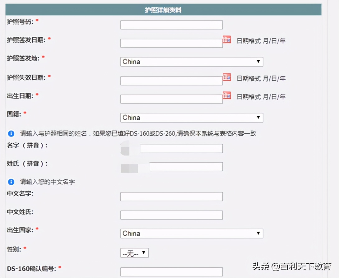Image resolution: width=339 pixels, height=278 pixels.
Task: Click the 护照签发日期 date input field
Action: (x=171, y=44)
